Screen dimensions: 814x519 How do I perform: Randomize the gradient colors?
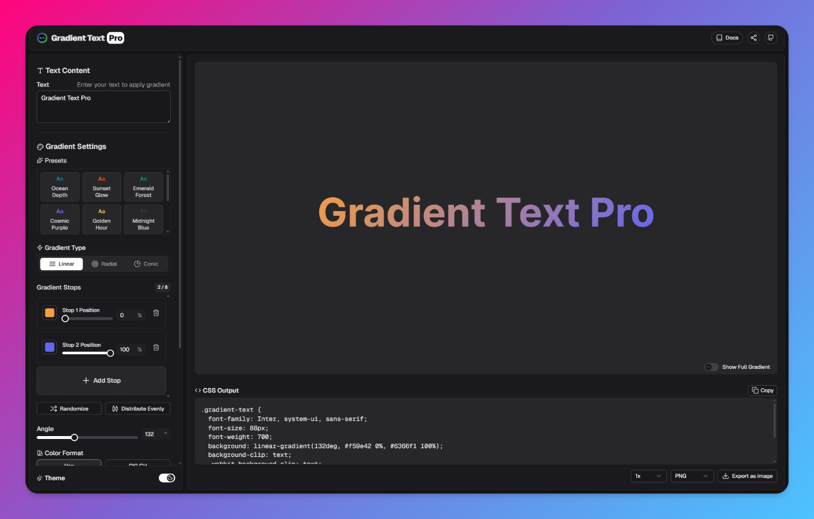tap(69, 409)
